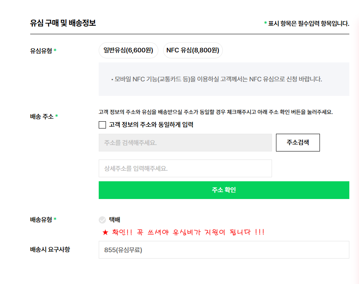Select the 일반유심(6,600원) option
Image resolution: width=359 pixels, height=284 pixels.
[x=128, y=50]
